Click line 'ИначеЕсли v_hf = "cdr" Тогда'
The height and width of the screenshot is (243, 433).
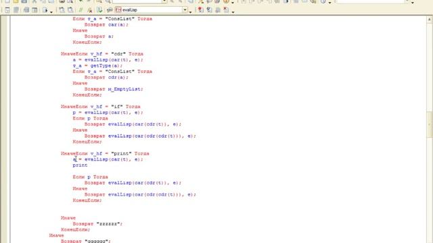[x=102, y=54]
